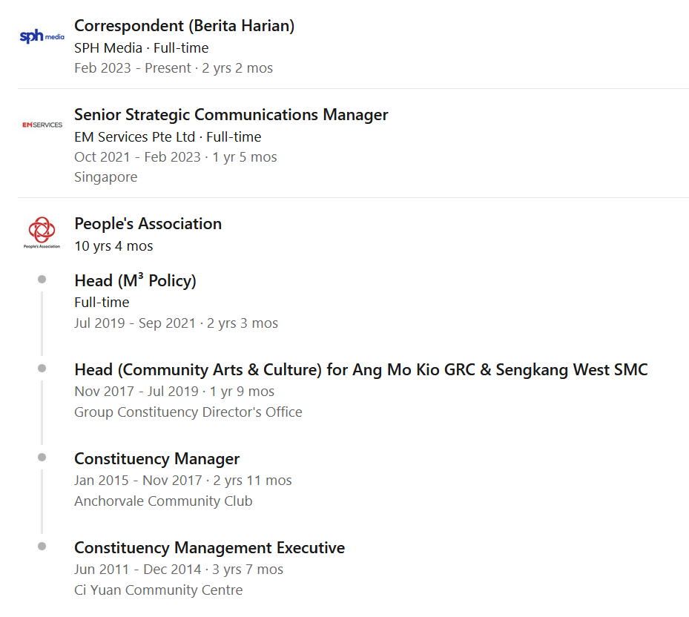Select the Constituency Management Executive title
689x617 pixels.
[209, 547]
